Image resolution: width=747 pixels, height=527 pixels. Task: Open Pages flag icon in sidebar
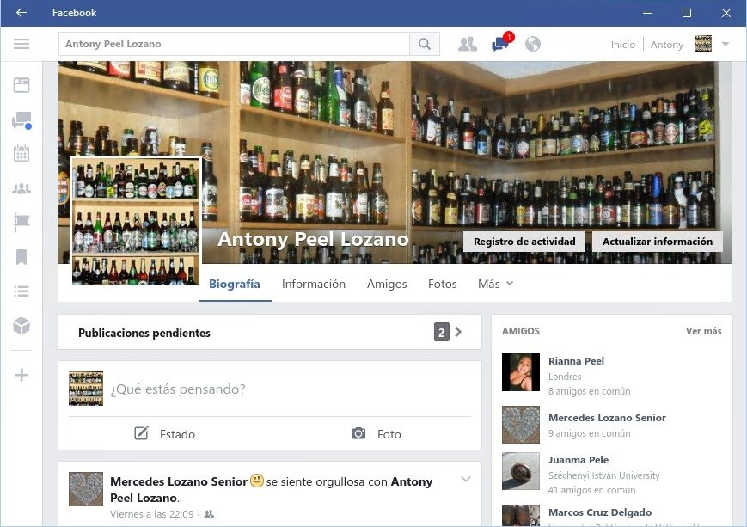pos(21,223)
